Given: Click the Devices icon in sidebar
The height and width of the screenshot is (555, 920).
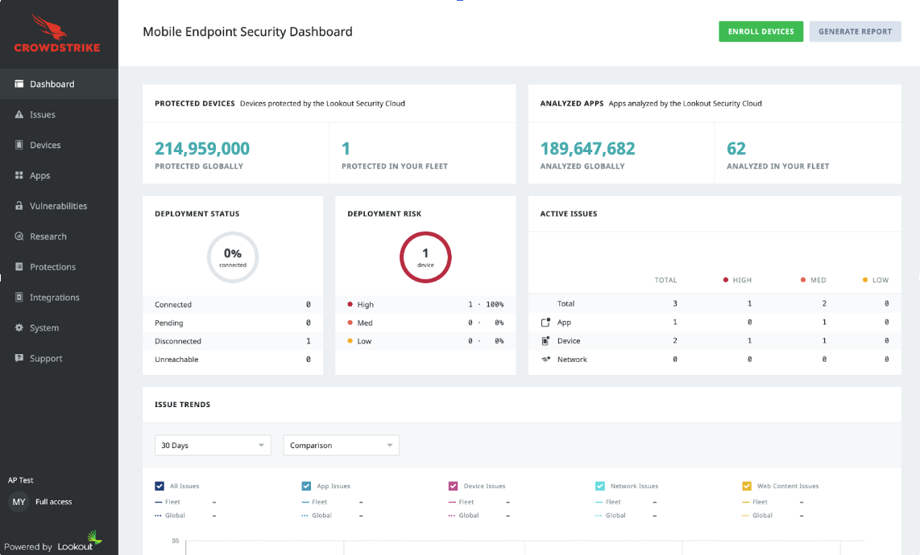Looking at the screenshot, I should coord(19,146).
